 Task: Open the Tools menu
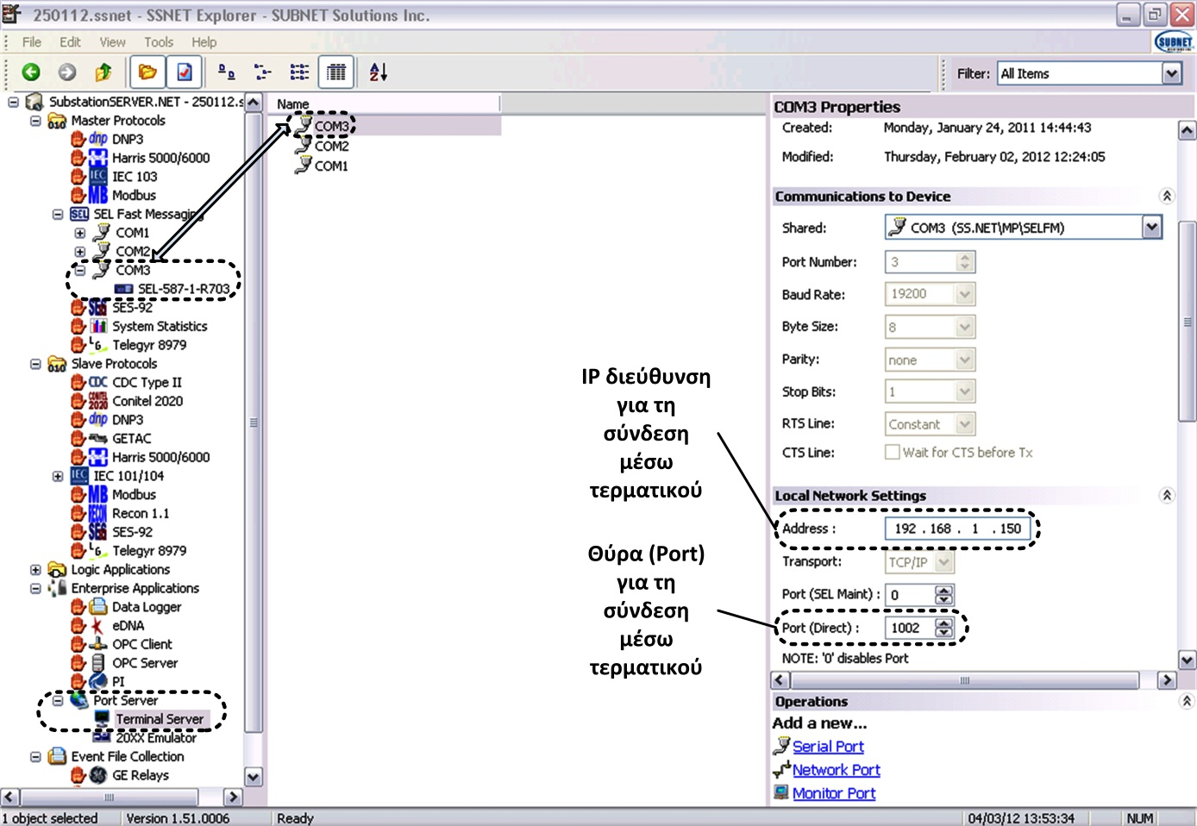coord(159,41)
